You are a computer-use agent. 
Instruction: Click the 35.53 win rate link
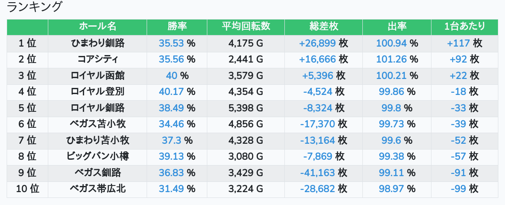pos(171,43)
